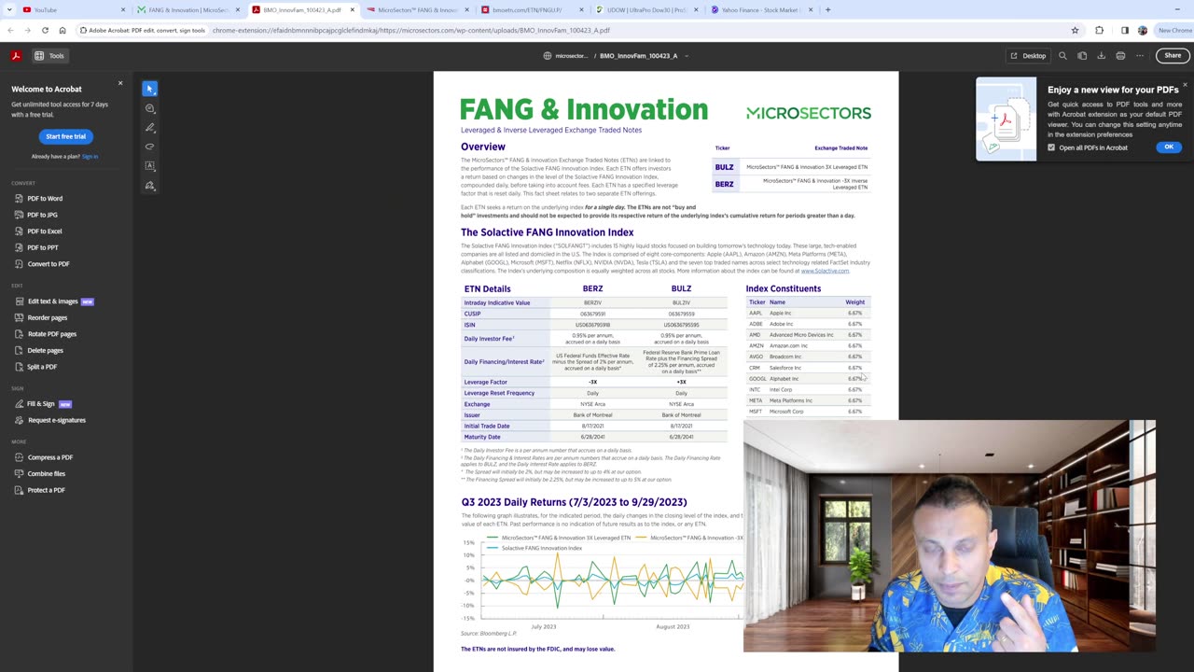
Task: Select Combine files tool
Action: pos(46,474)
